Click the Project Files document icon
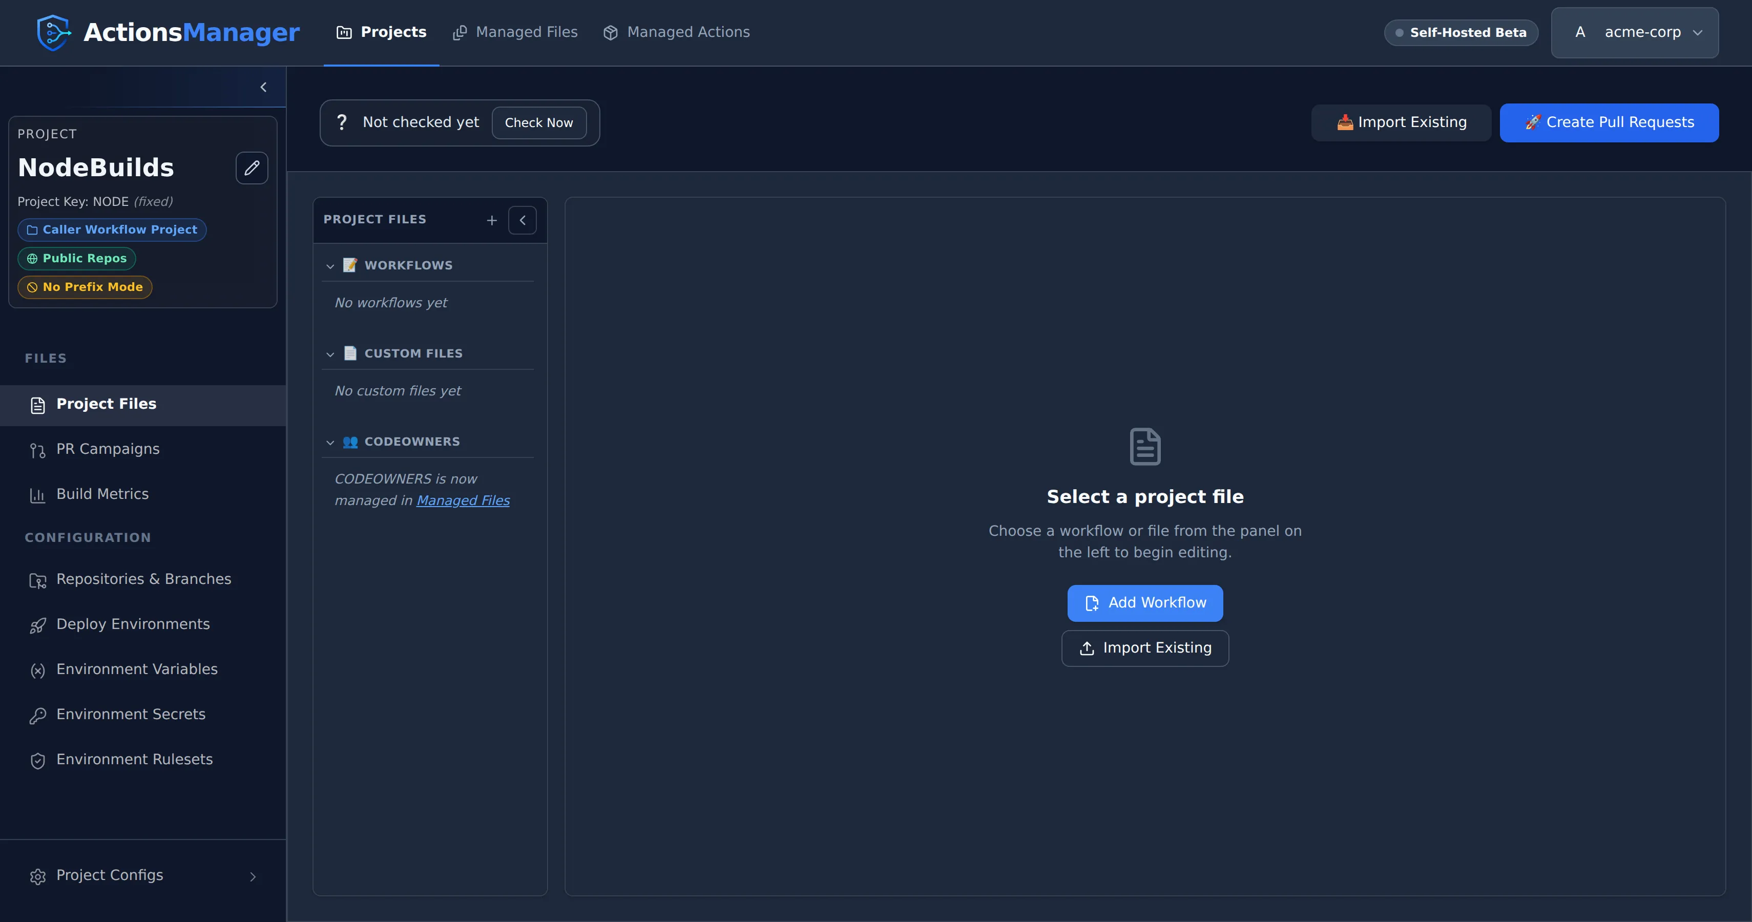 click(37, 405)
